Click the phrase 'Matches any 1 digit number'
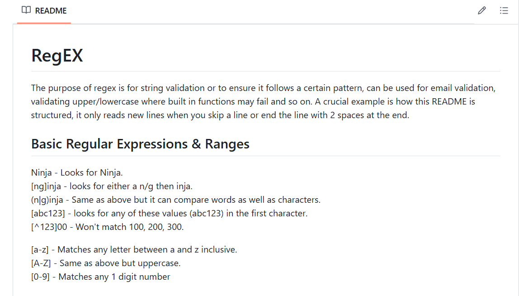 tap(114, 277)
